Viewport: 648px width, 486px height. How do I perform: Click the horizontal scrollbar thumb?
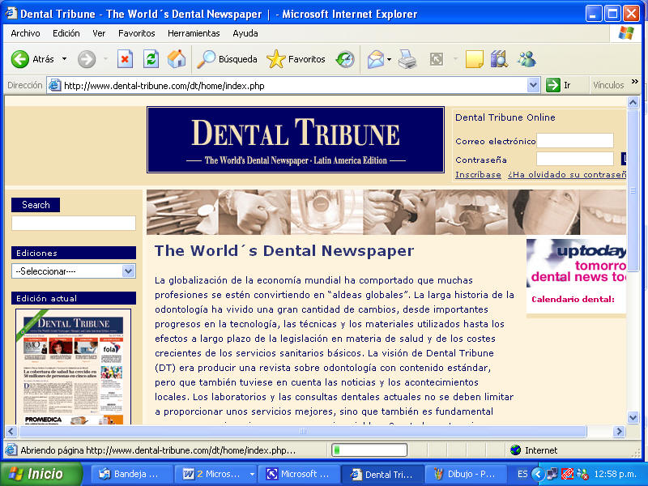tap(302, 432)
